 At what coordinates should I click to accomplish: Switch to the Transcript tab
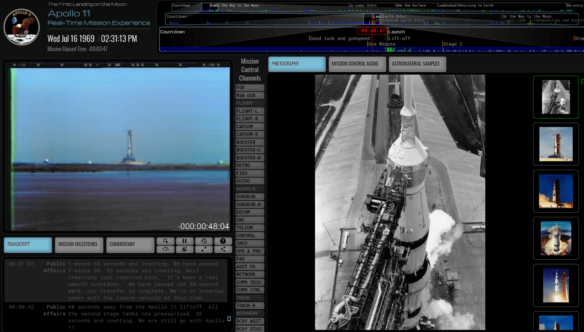pyautogui.click(x=28, y=244)
